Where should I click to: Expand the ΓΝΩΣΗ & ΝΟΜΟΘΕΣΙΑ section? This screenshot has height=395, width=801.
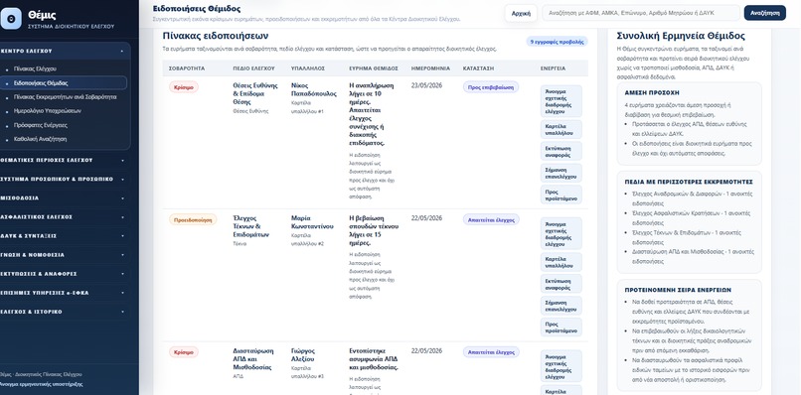click(x=64, y=255)
